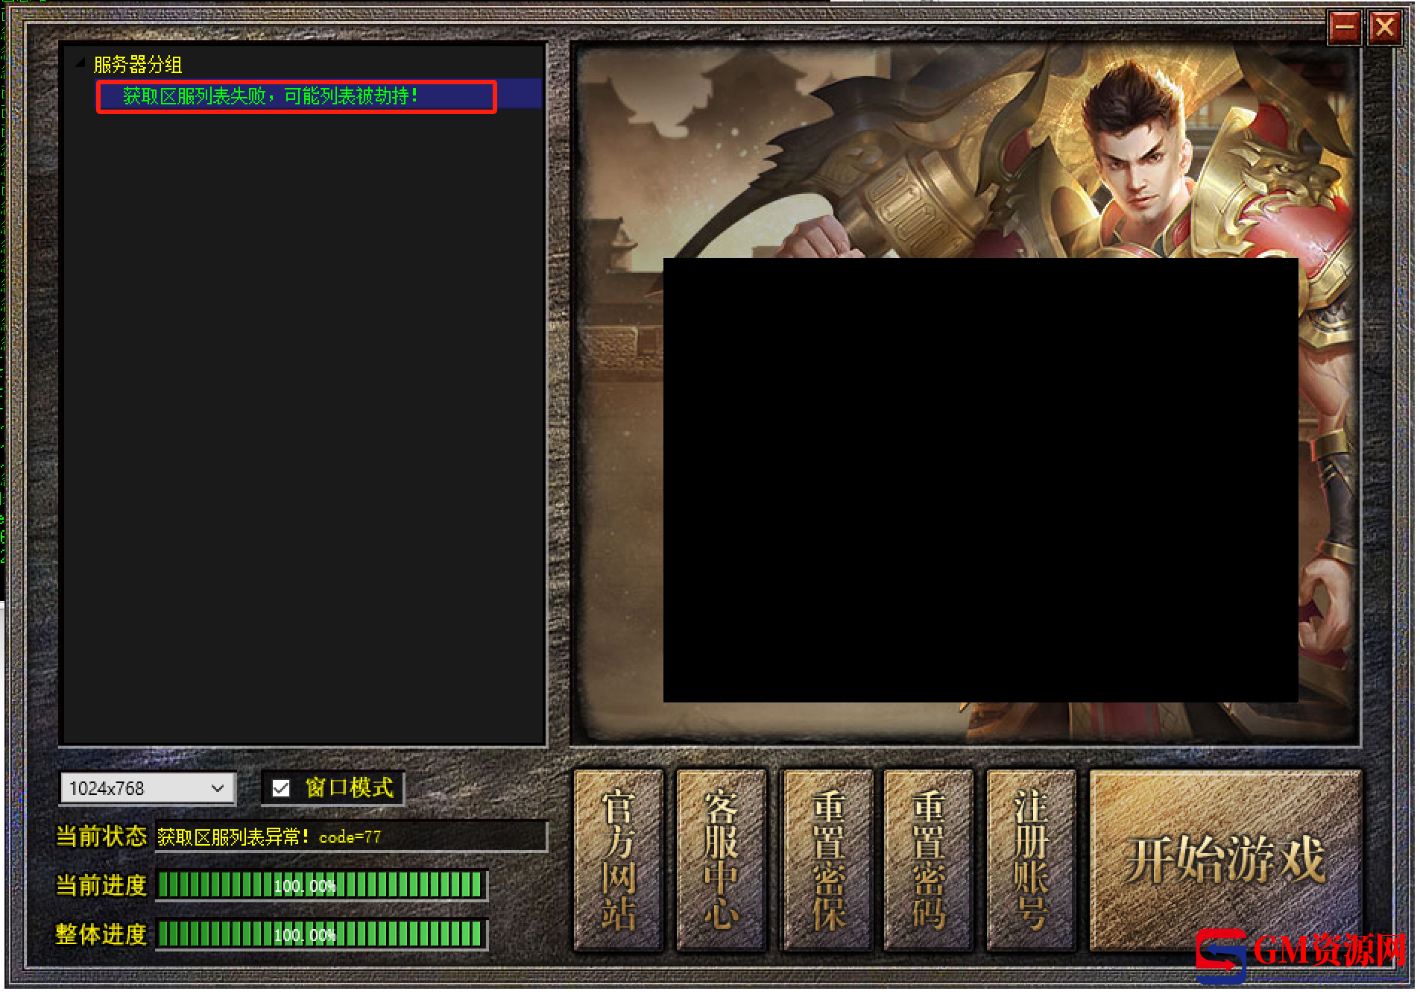Viewport: 1420px width, 994px height.
Task: Click the 当前状态 status text field
Action: click(x=351, y=837)
